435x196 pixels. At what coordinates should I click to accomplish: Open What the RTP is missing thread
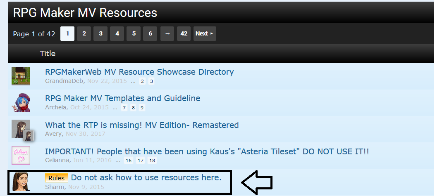142,125
